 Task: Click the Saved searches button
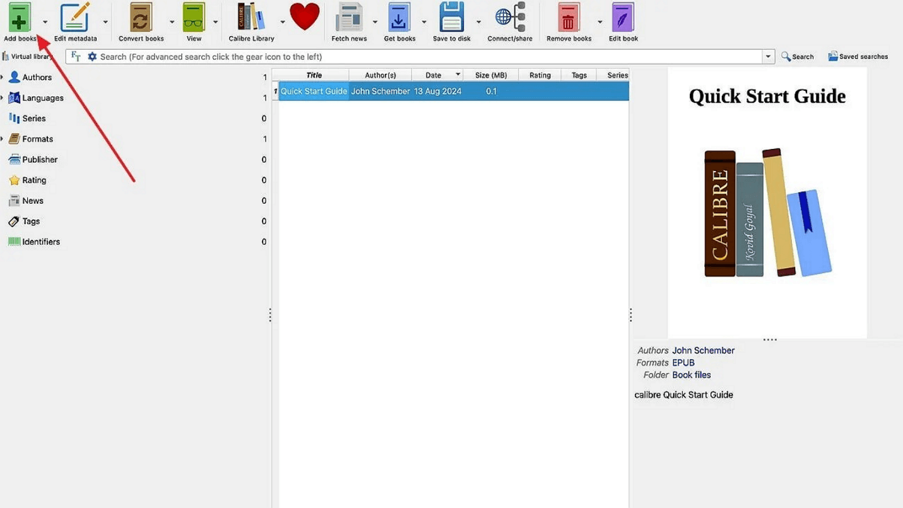click(x=858, y=56)
